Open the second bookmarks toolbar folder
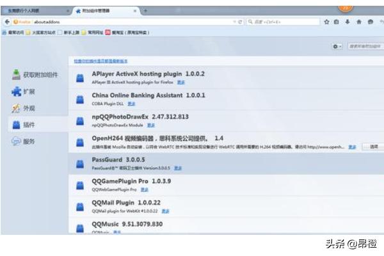Image resolution: width=384 pixels, height=256 pixels. [x=41, y=33]
